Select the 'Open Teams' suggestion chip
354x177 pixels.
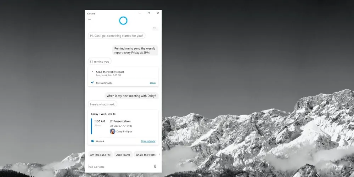(x=123, y=155)
